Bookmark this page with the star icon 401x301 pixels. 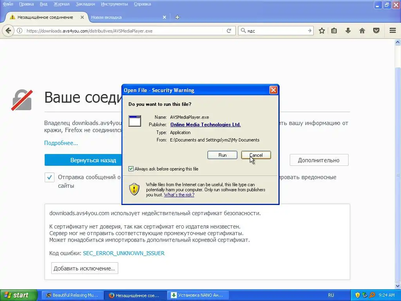(x=322, y=31)
